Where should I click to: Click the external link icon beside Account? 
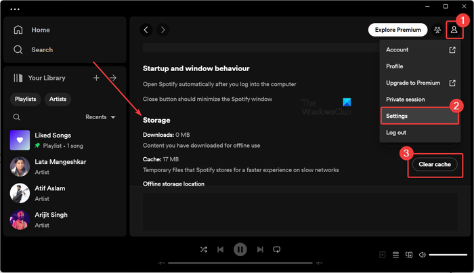[452, 50]
